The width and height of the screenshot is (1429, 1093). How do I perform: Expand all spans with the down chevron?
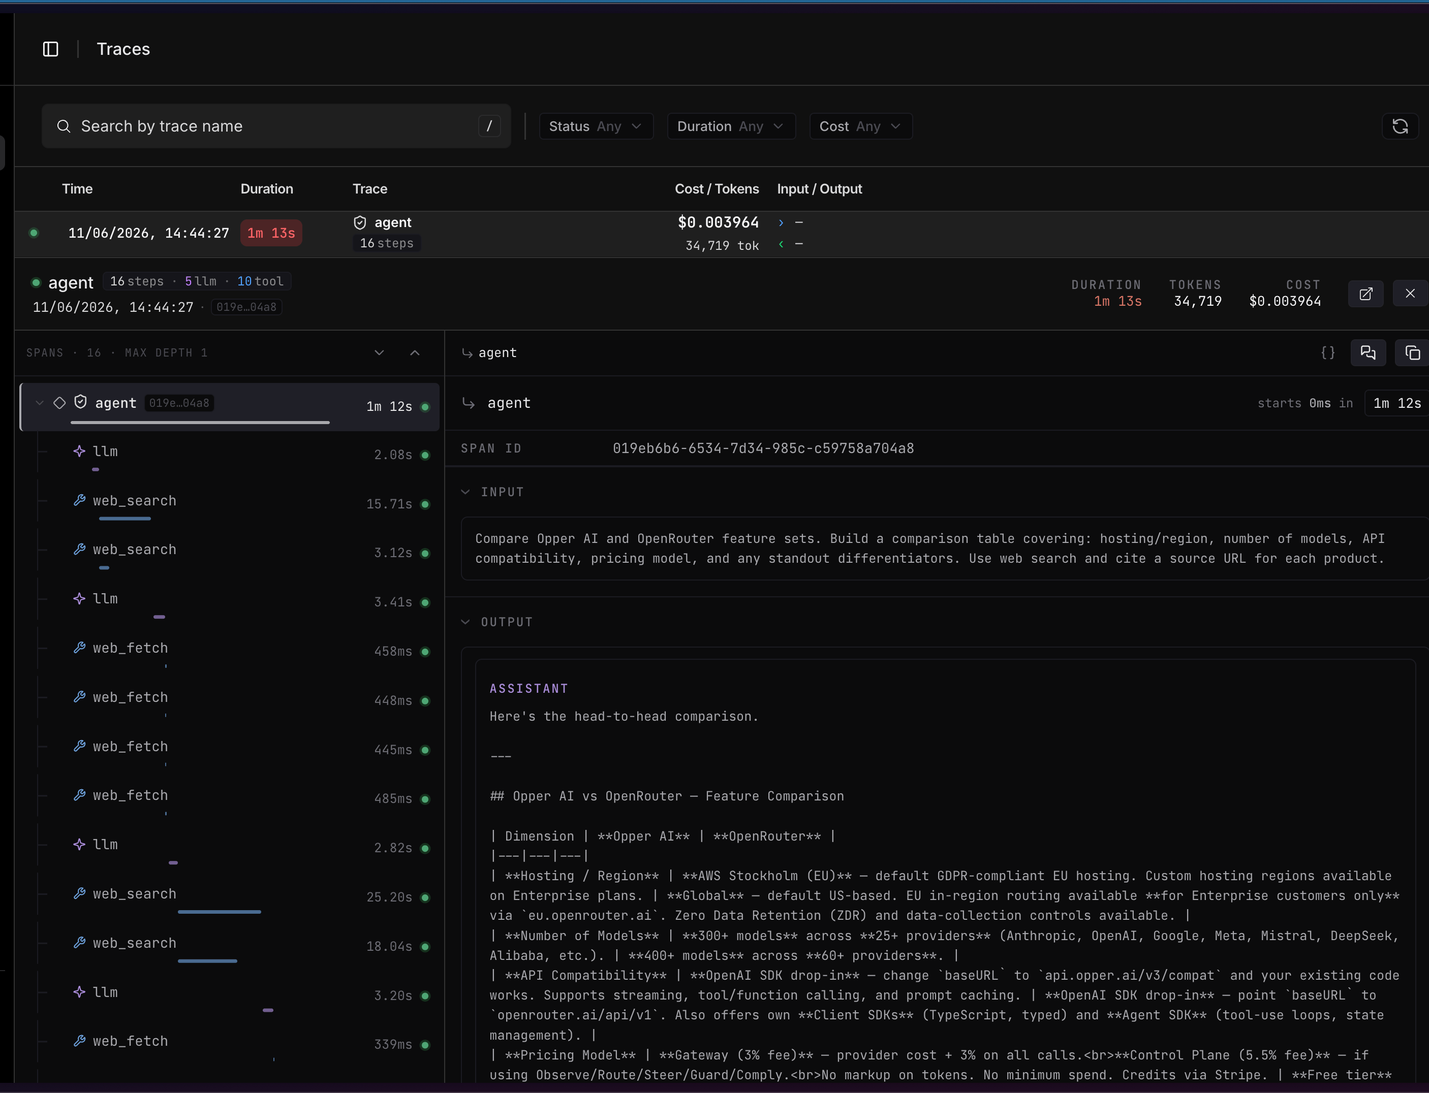point(379,352)
